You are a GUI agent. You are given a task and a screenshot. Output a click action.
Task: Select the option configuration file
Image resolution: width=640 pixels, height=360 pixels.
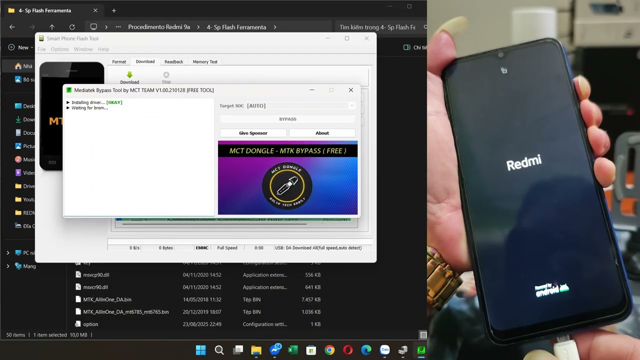tap(90, 324)
